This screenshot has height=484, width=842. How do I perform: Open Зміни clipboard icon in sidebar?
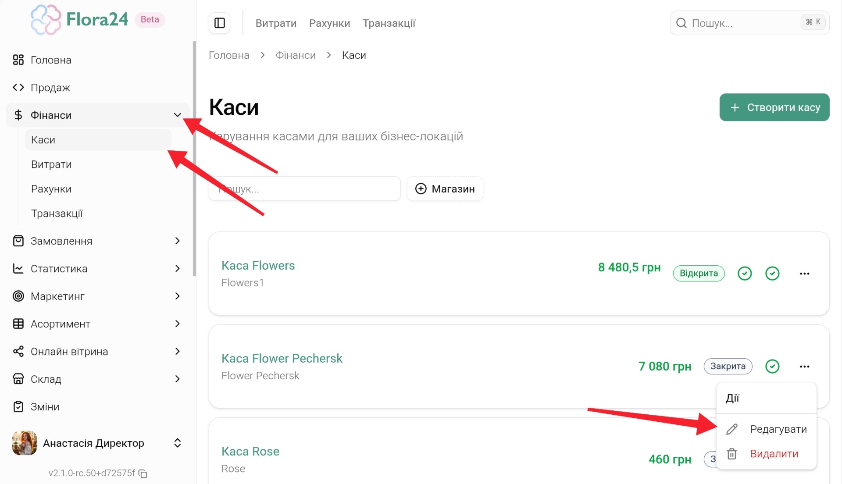point(18,407)
